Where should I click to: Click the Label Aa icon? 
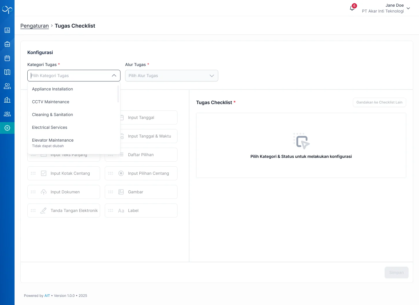121,211
